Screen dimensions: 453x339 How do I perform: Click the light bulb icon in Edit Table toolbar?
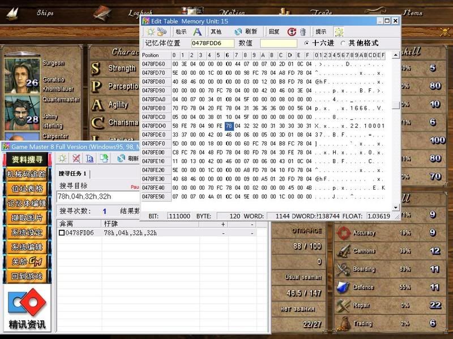150,32
